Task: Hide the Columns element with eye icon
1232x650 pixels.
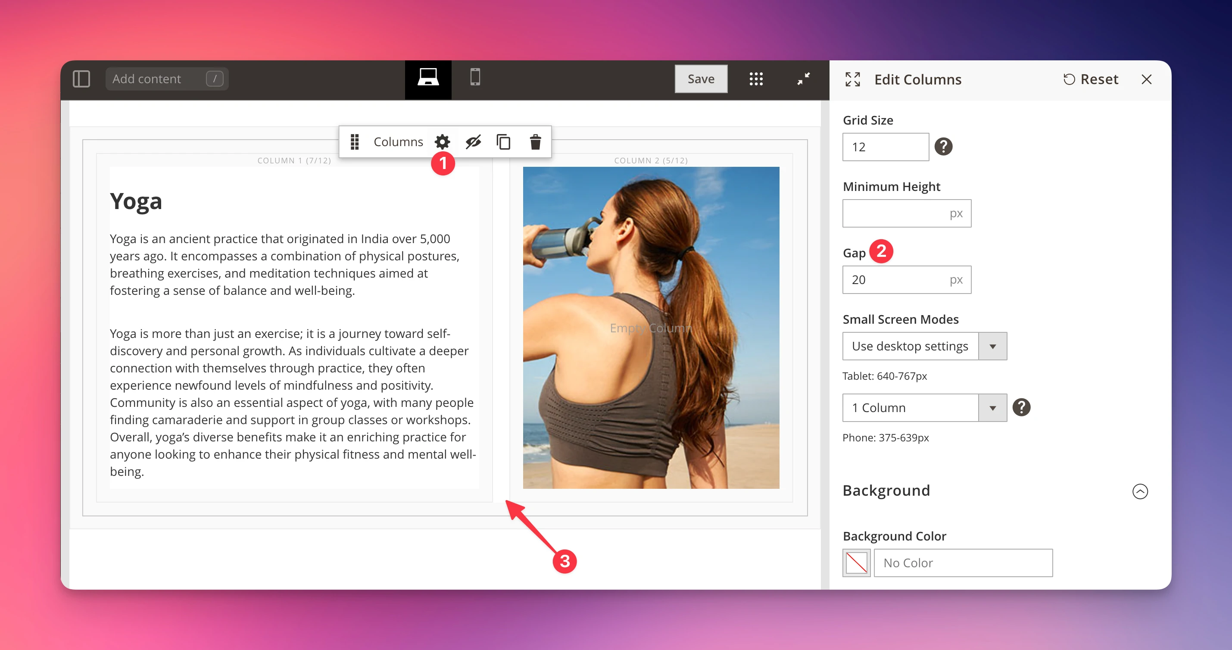Action: [473, 141]
